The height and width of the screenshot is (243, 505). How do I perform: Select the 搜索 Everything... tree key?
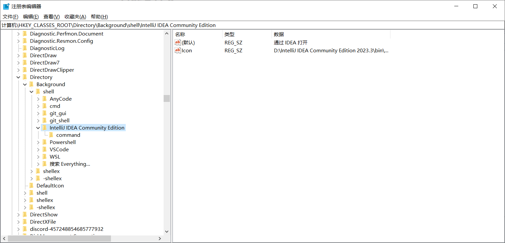[x=70, y=164]
